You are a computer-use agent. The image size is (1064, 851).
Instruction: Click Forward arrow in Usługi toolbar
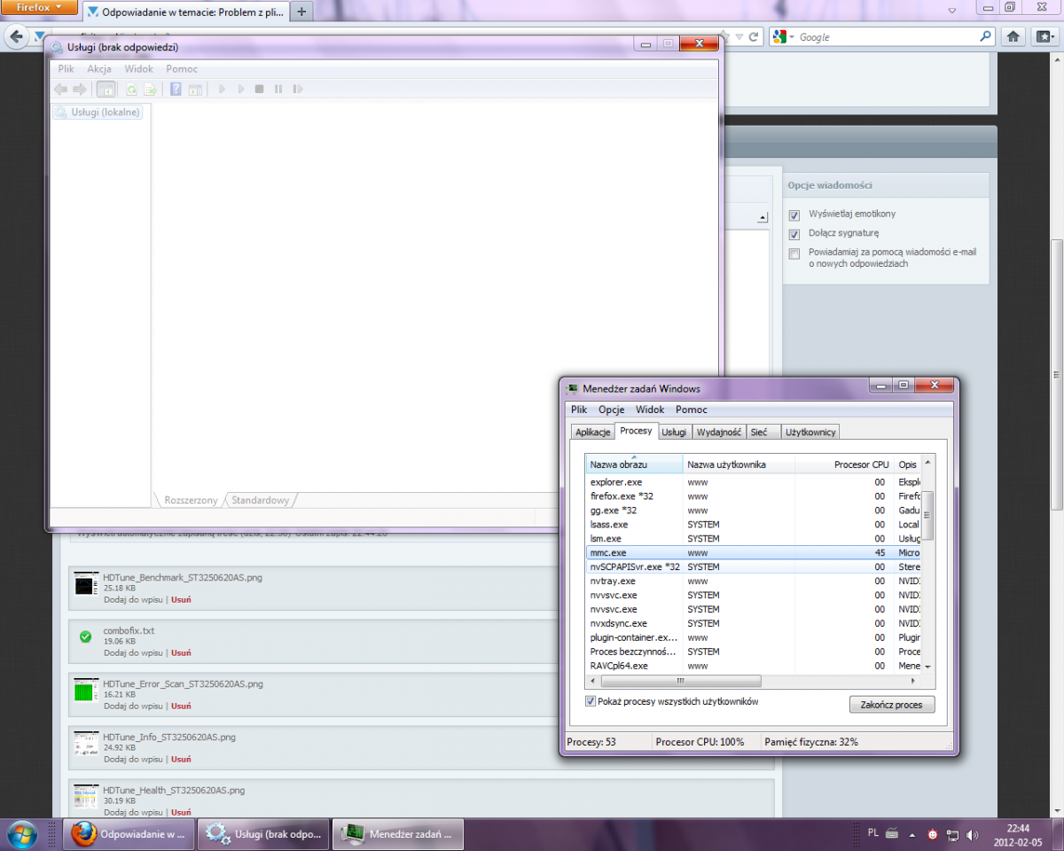80,90
